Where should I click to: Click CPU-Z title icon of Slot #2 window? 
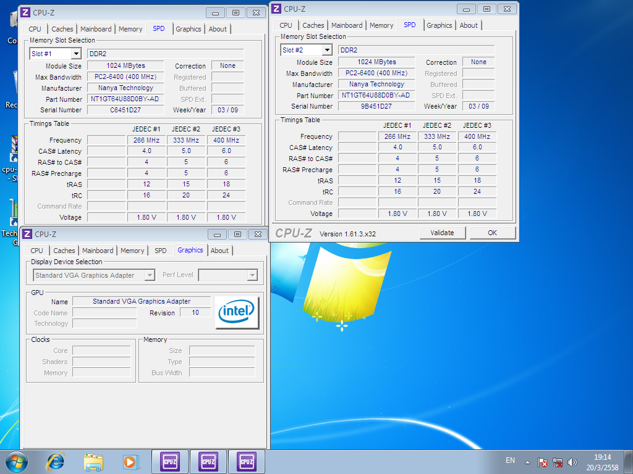pos(276,9)
